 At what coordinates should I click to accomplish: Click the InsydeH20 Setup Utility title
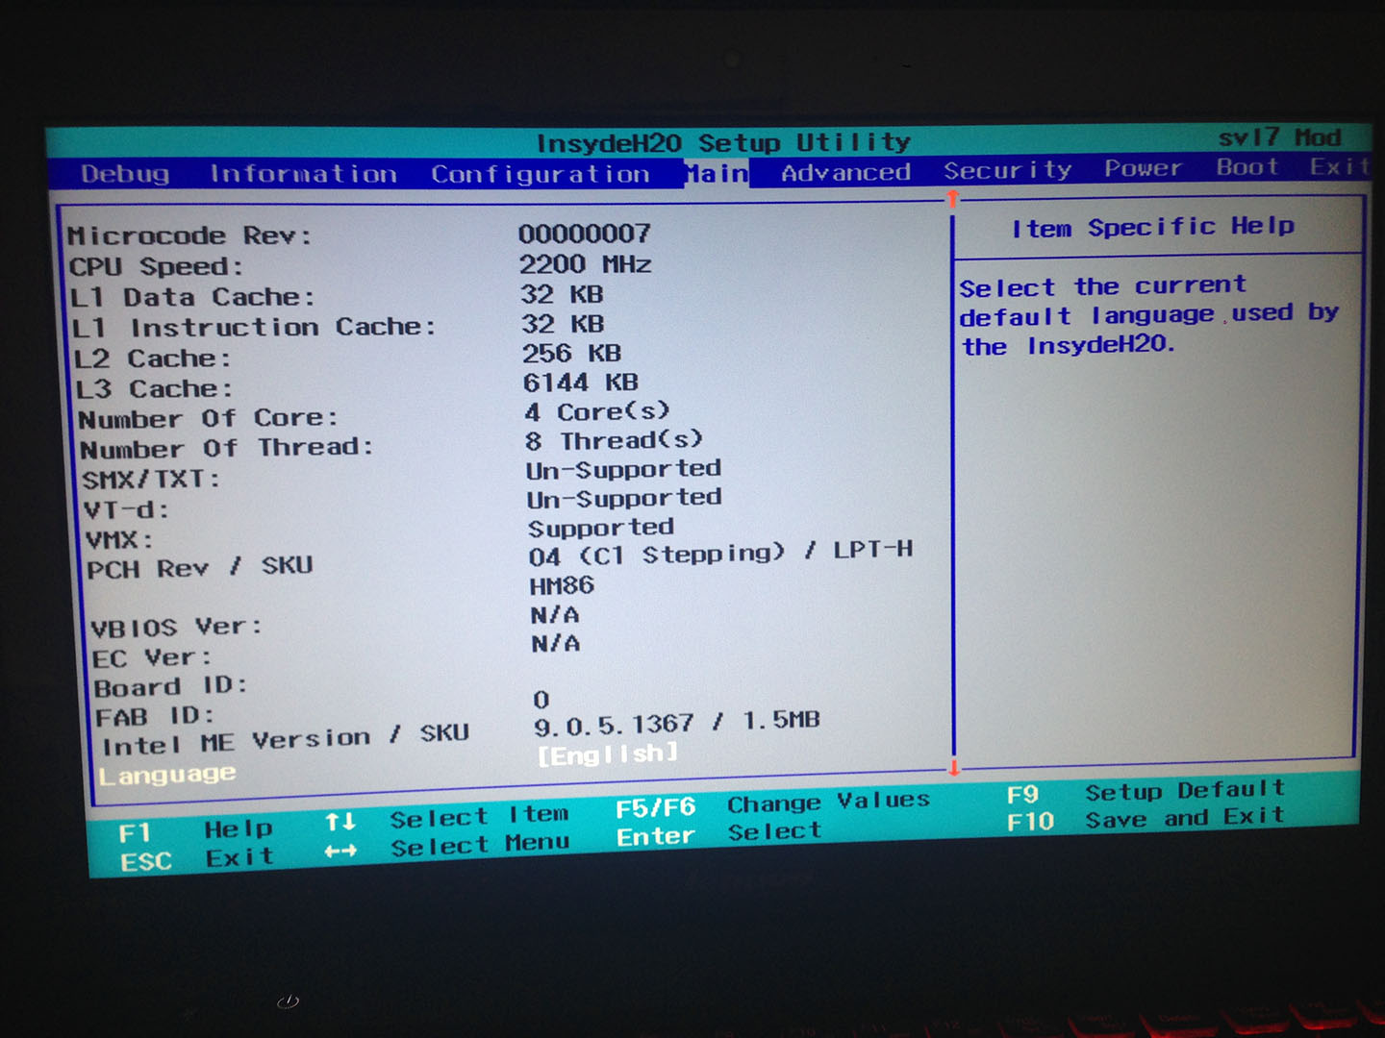coord(723,143)
